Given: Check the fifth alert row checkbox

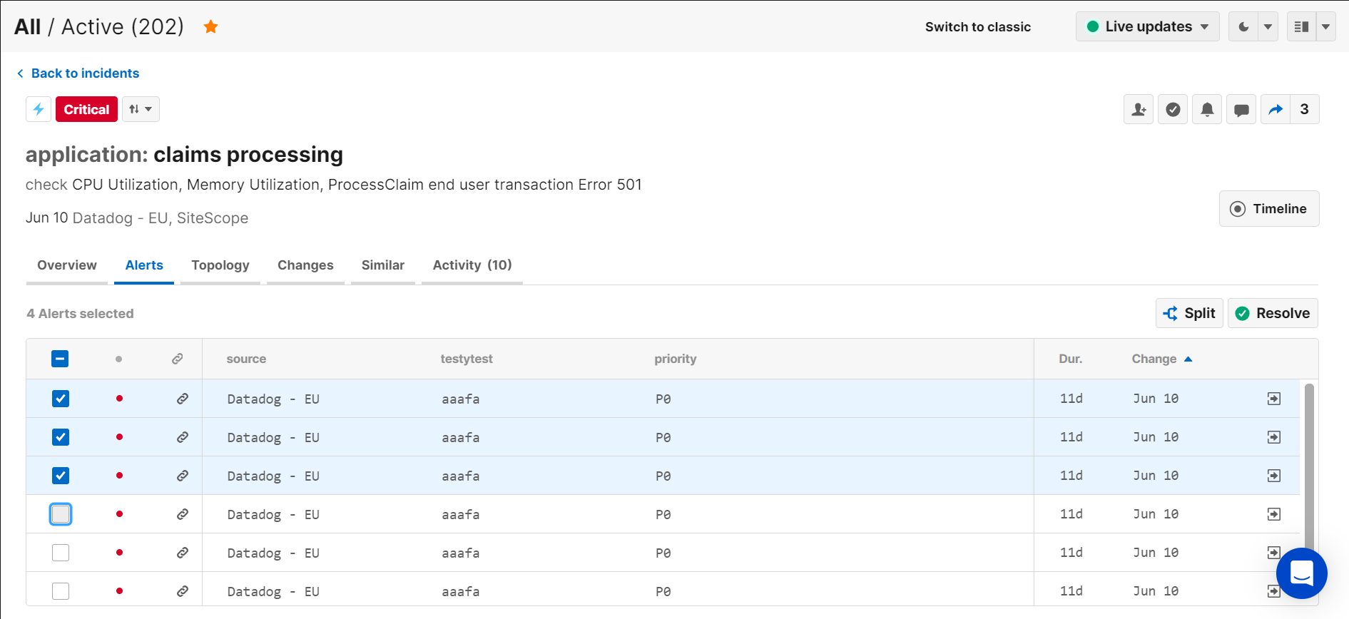Looking at the screenshot, I should pos(61,553).
